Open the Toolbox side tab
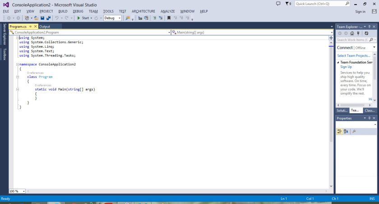Image resolution: width=379 pixels, height=204 pixels. coord(5,54)
